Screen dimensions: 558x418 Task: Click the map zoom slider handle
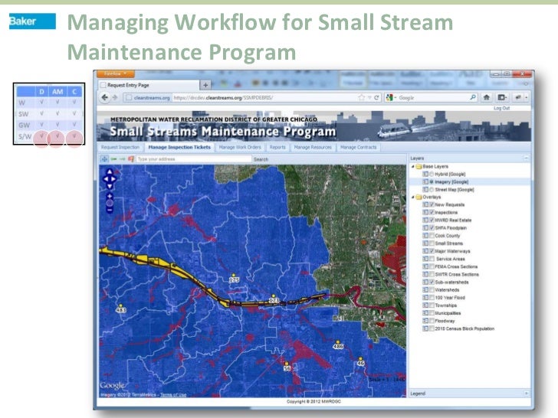[x=110, y=204]
